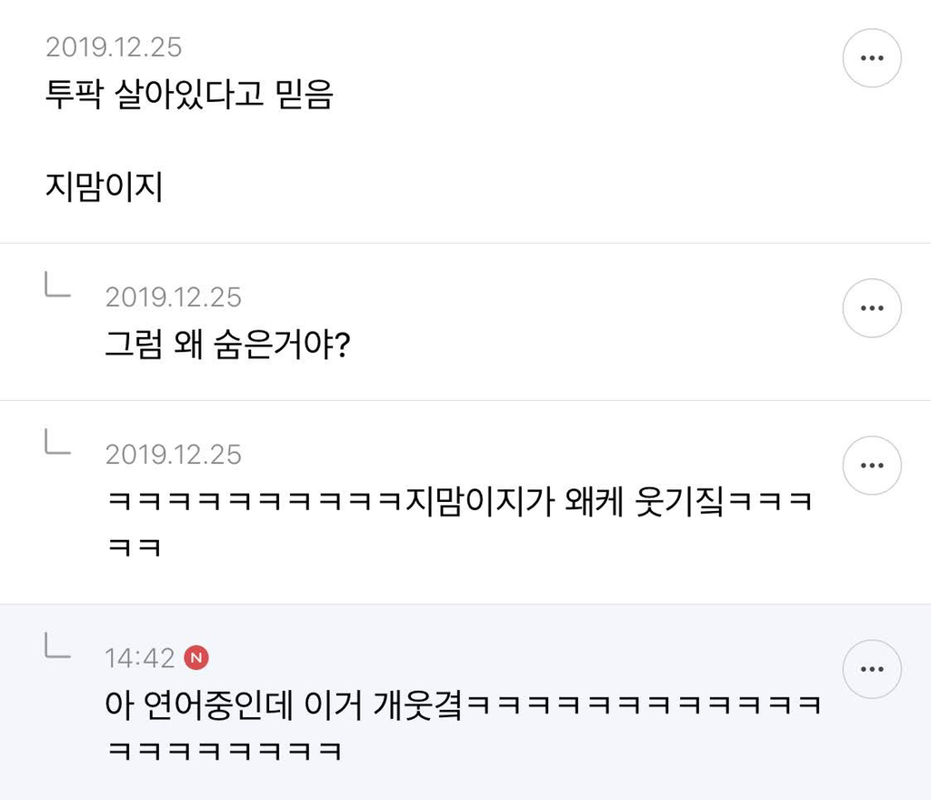Click the 14:42 timestamp

coord(140,658)
